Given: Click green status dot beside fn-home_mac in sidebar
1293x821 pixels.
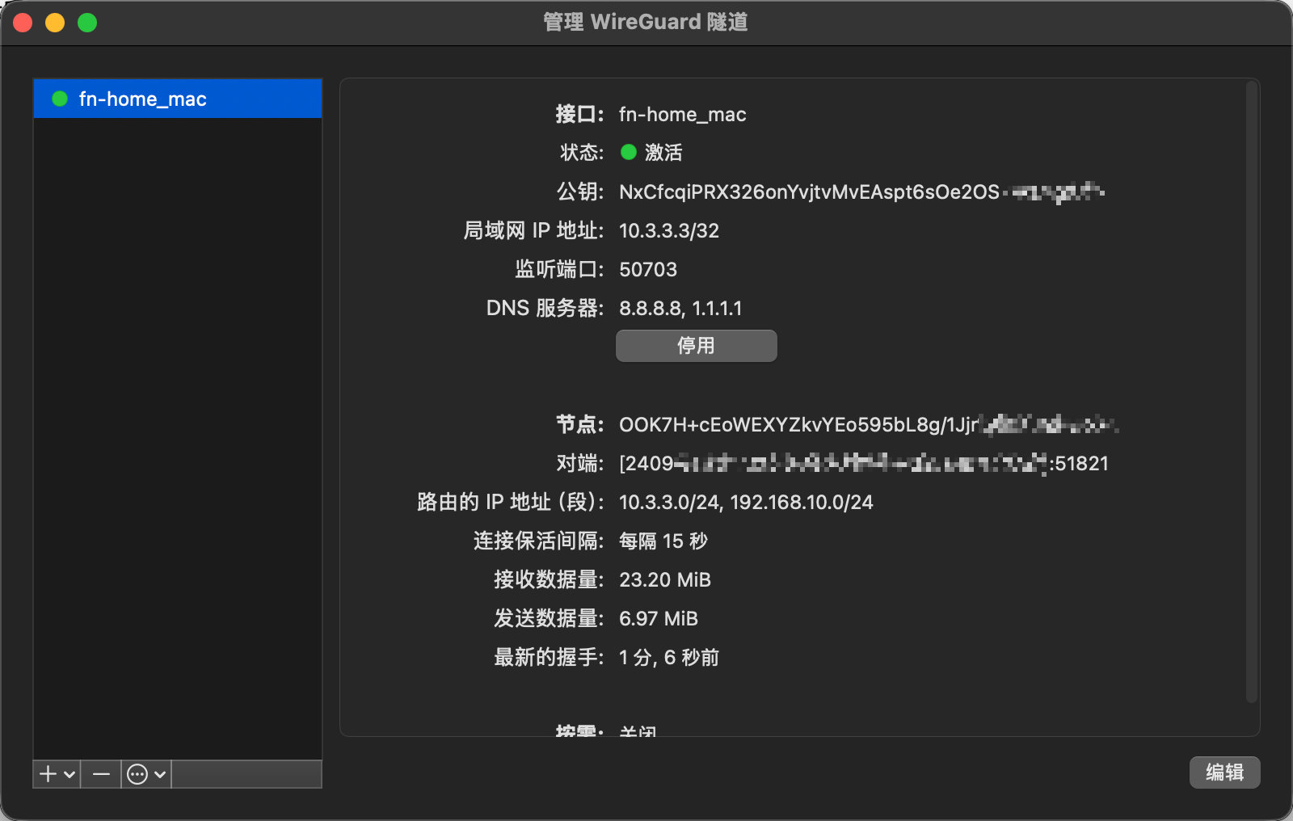Looking at the screenshot, I should (x=60, y=99).
